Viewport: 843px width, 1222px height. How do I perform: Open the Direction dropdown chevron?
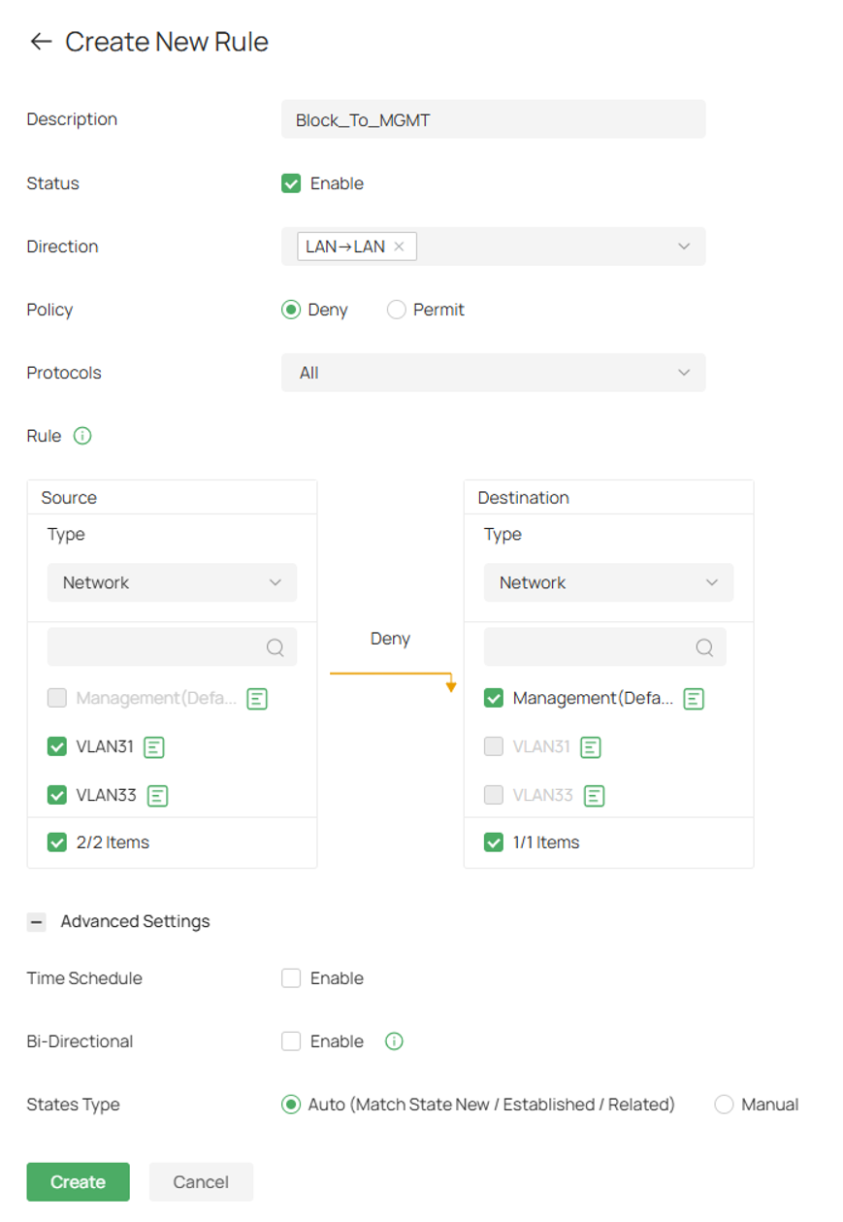pyautogui.click(x=684, y=247)
